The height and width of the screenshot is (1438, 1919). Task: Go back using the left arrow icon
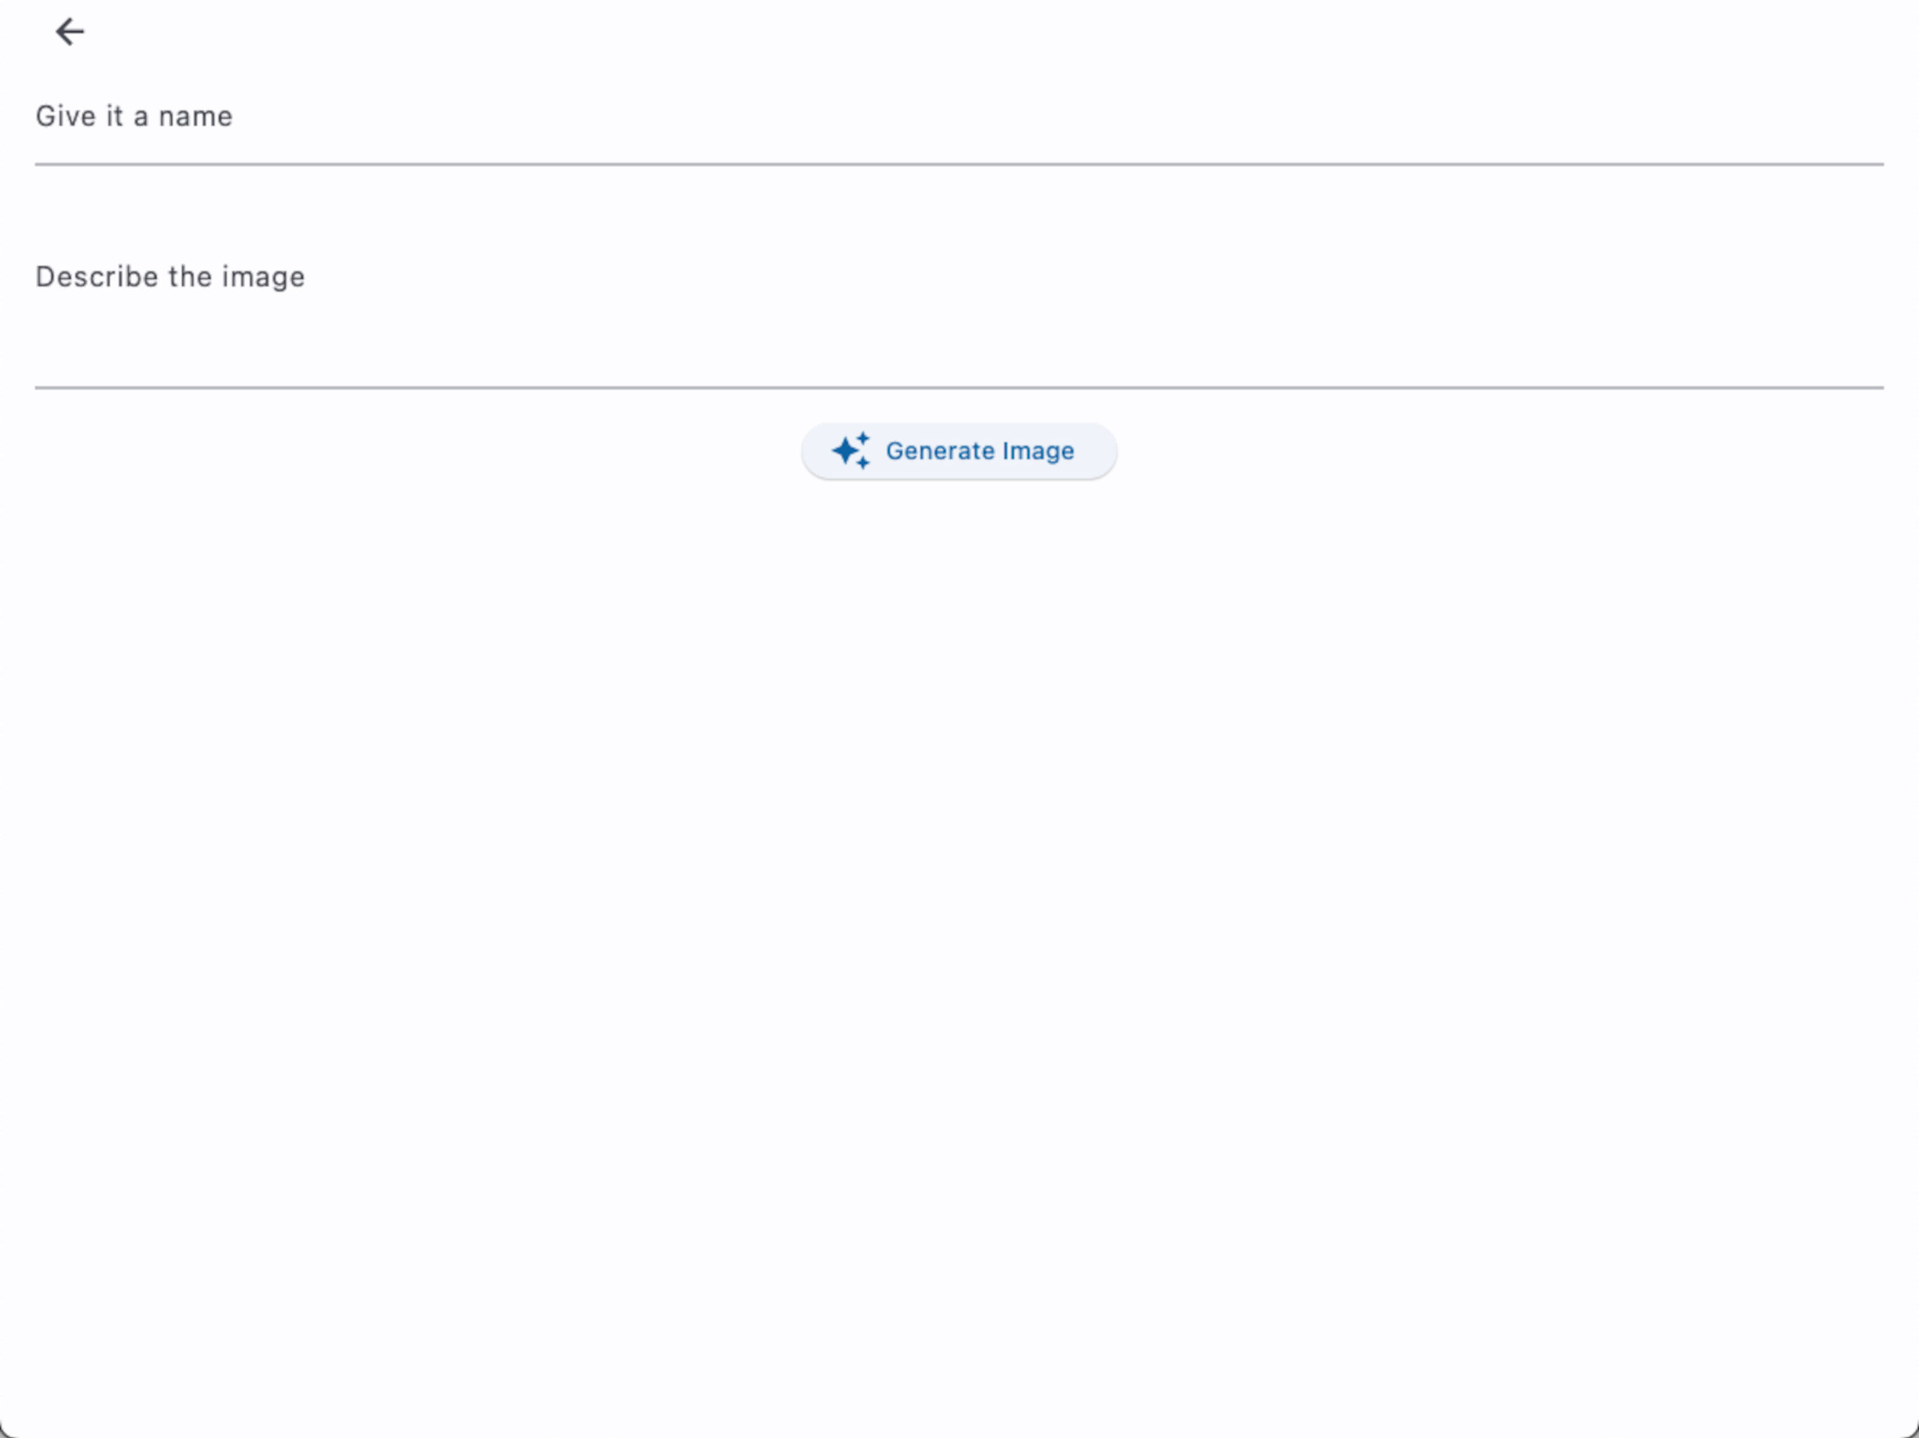70,32
